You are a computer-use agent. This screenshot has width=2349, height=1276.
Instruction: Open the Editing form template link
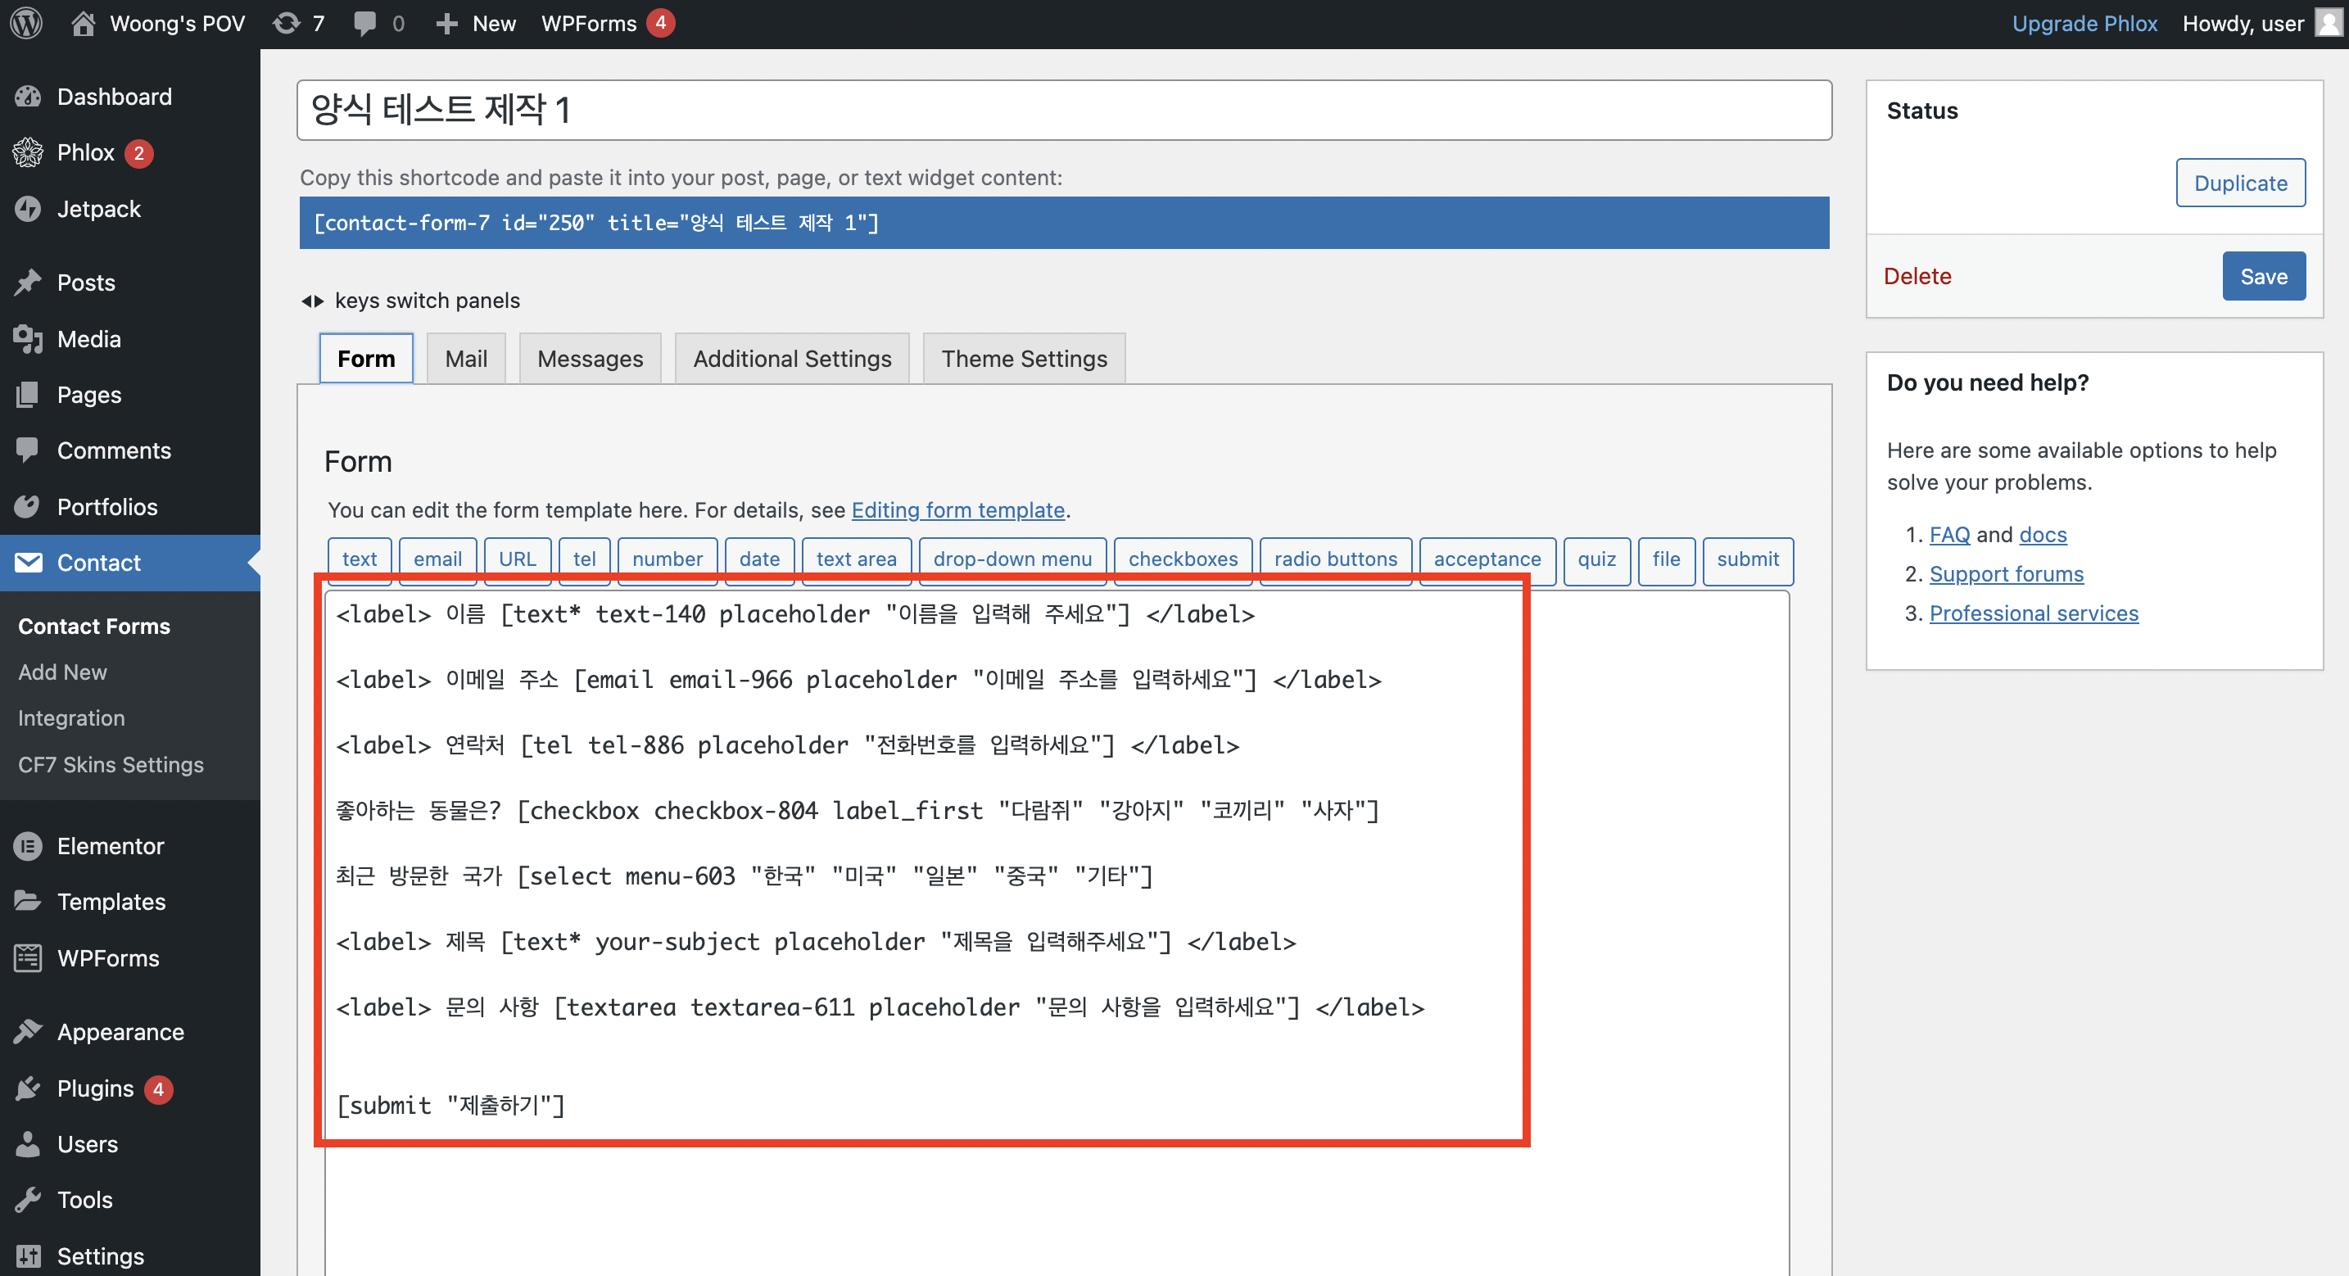pos(957,510)
